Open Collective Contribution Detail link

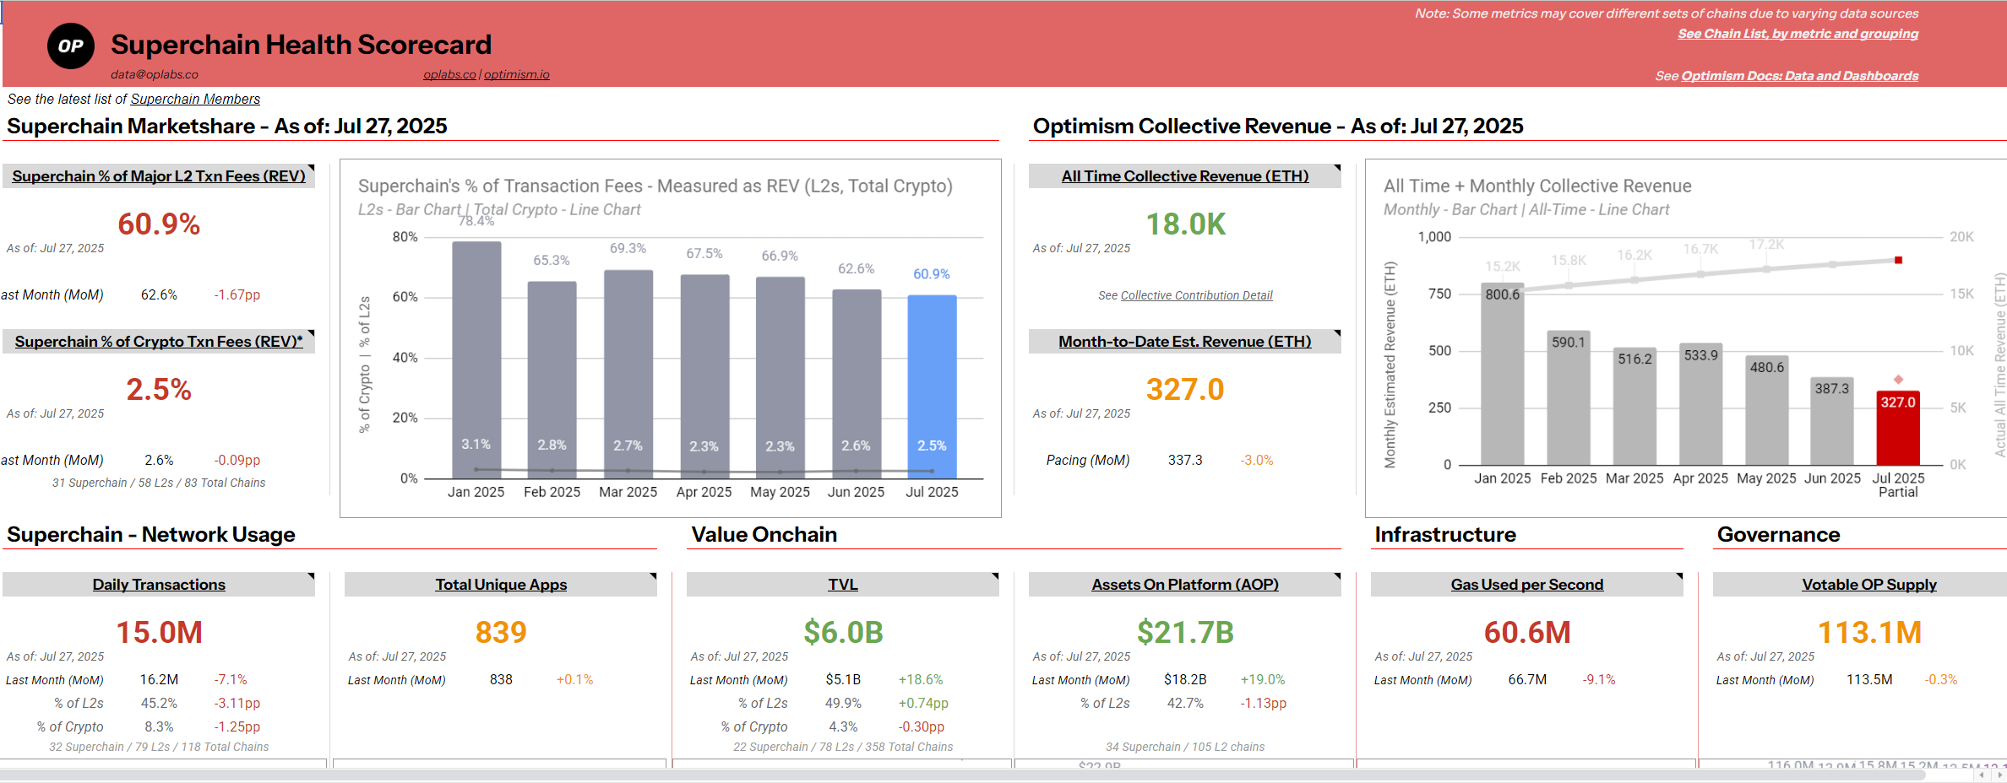click(1196, 295)
